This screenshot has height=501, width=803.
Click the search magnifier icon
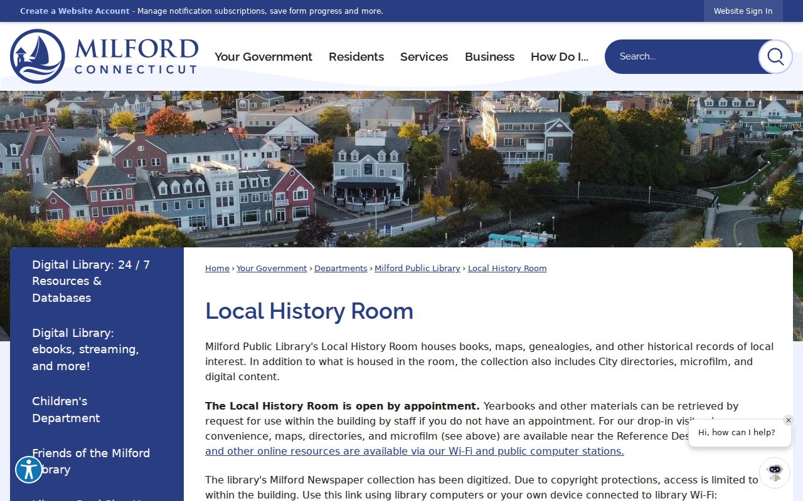click(775, 56)
